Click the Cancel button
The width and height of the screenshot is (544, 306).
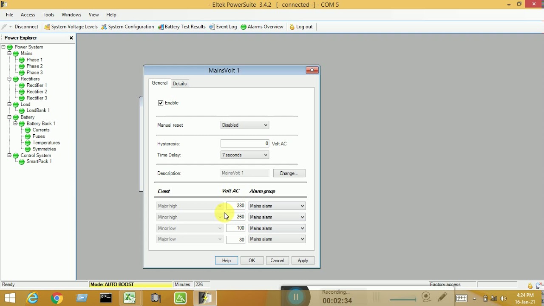pyautogui.click(x=277, y=261)
